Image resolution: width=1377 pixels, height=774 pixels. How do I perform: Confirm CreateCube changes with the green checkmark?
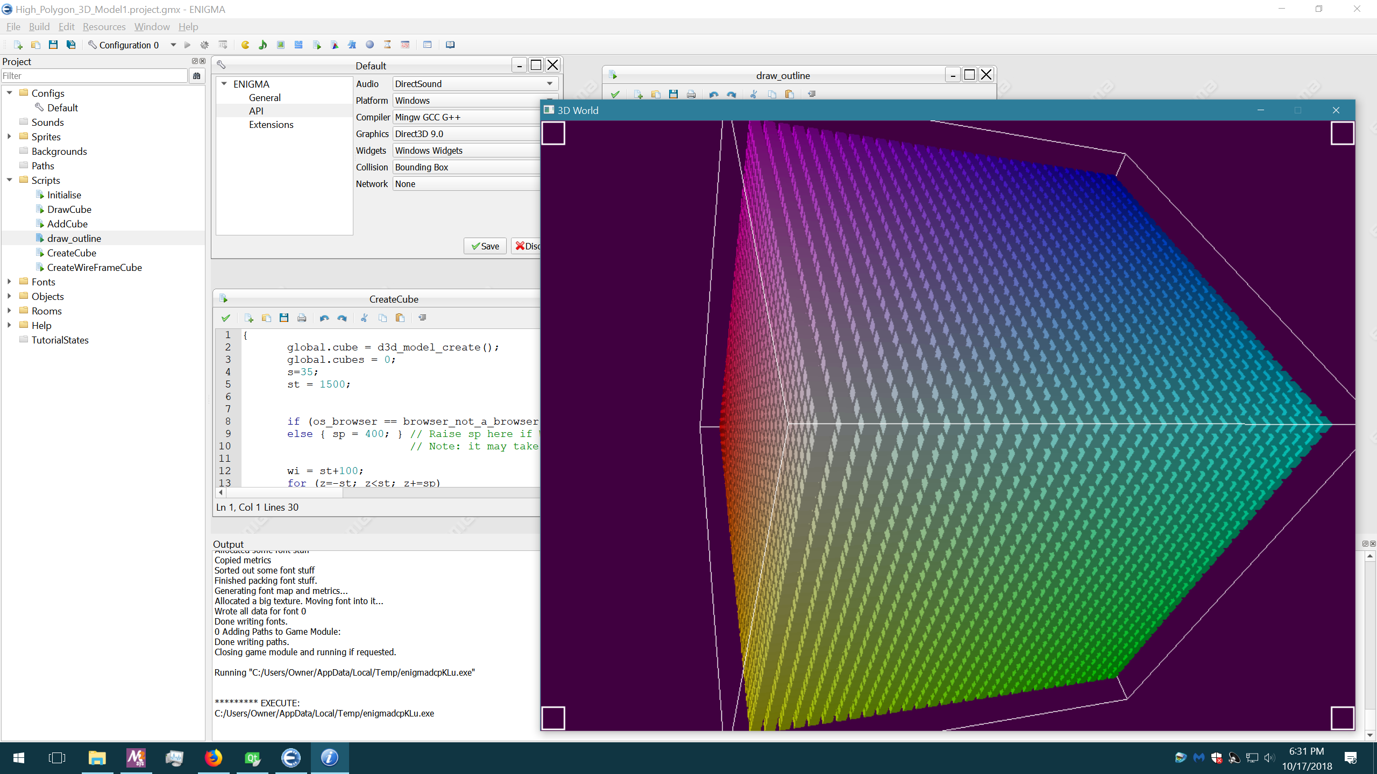pos(225,318)
